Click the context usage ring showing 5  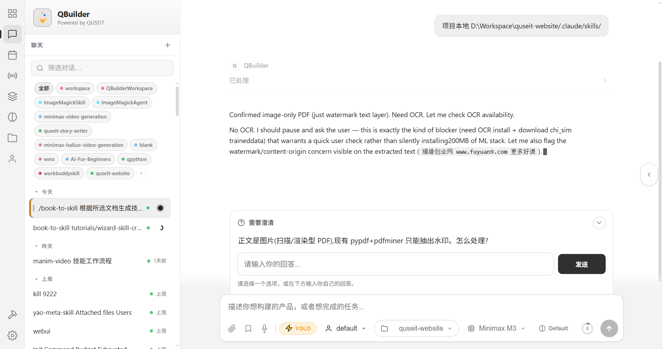587,328
